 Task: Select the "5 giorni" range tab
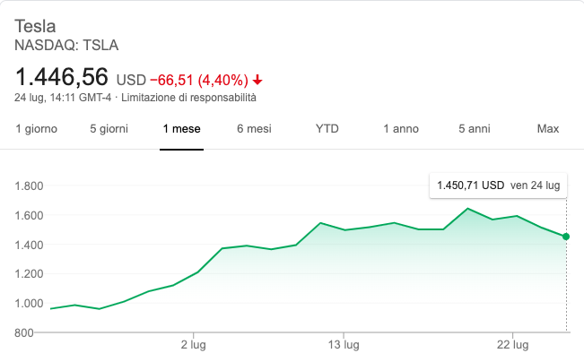click(x=109, y=129)
